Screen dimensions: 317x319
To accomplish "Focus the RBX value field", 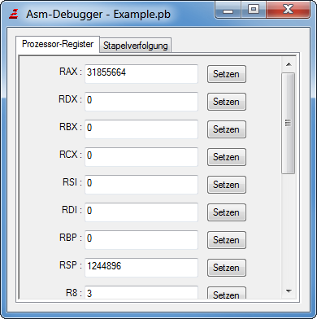I will (141, 129).
